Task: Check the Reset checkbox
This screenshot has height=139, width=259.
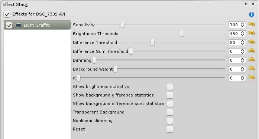Action: click(170, 129)
